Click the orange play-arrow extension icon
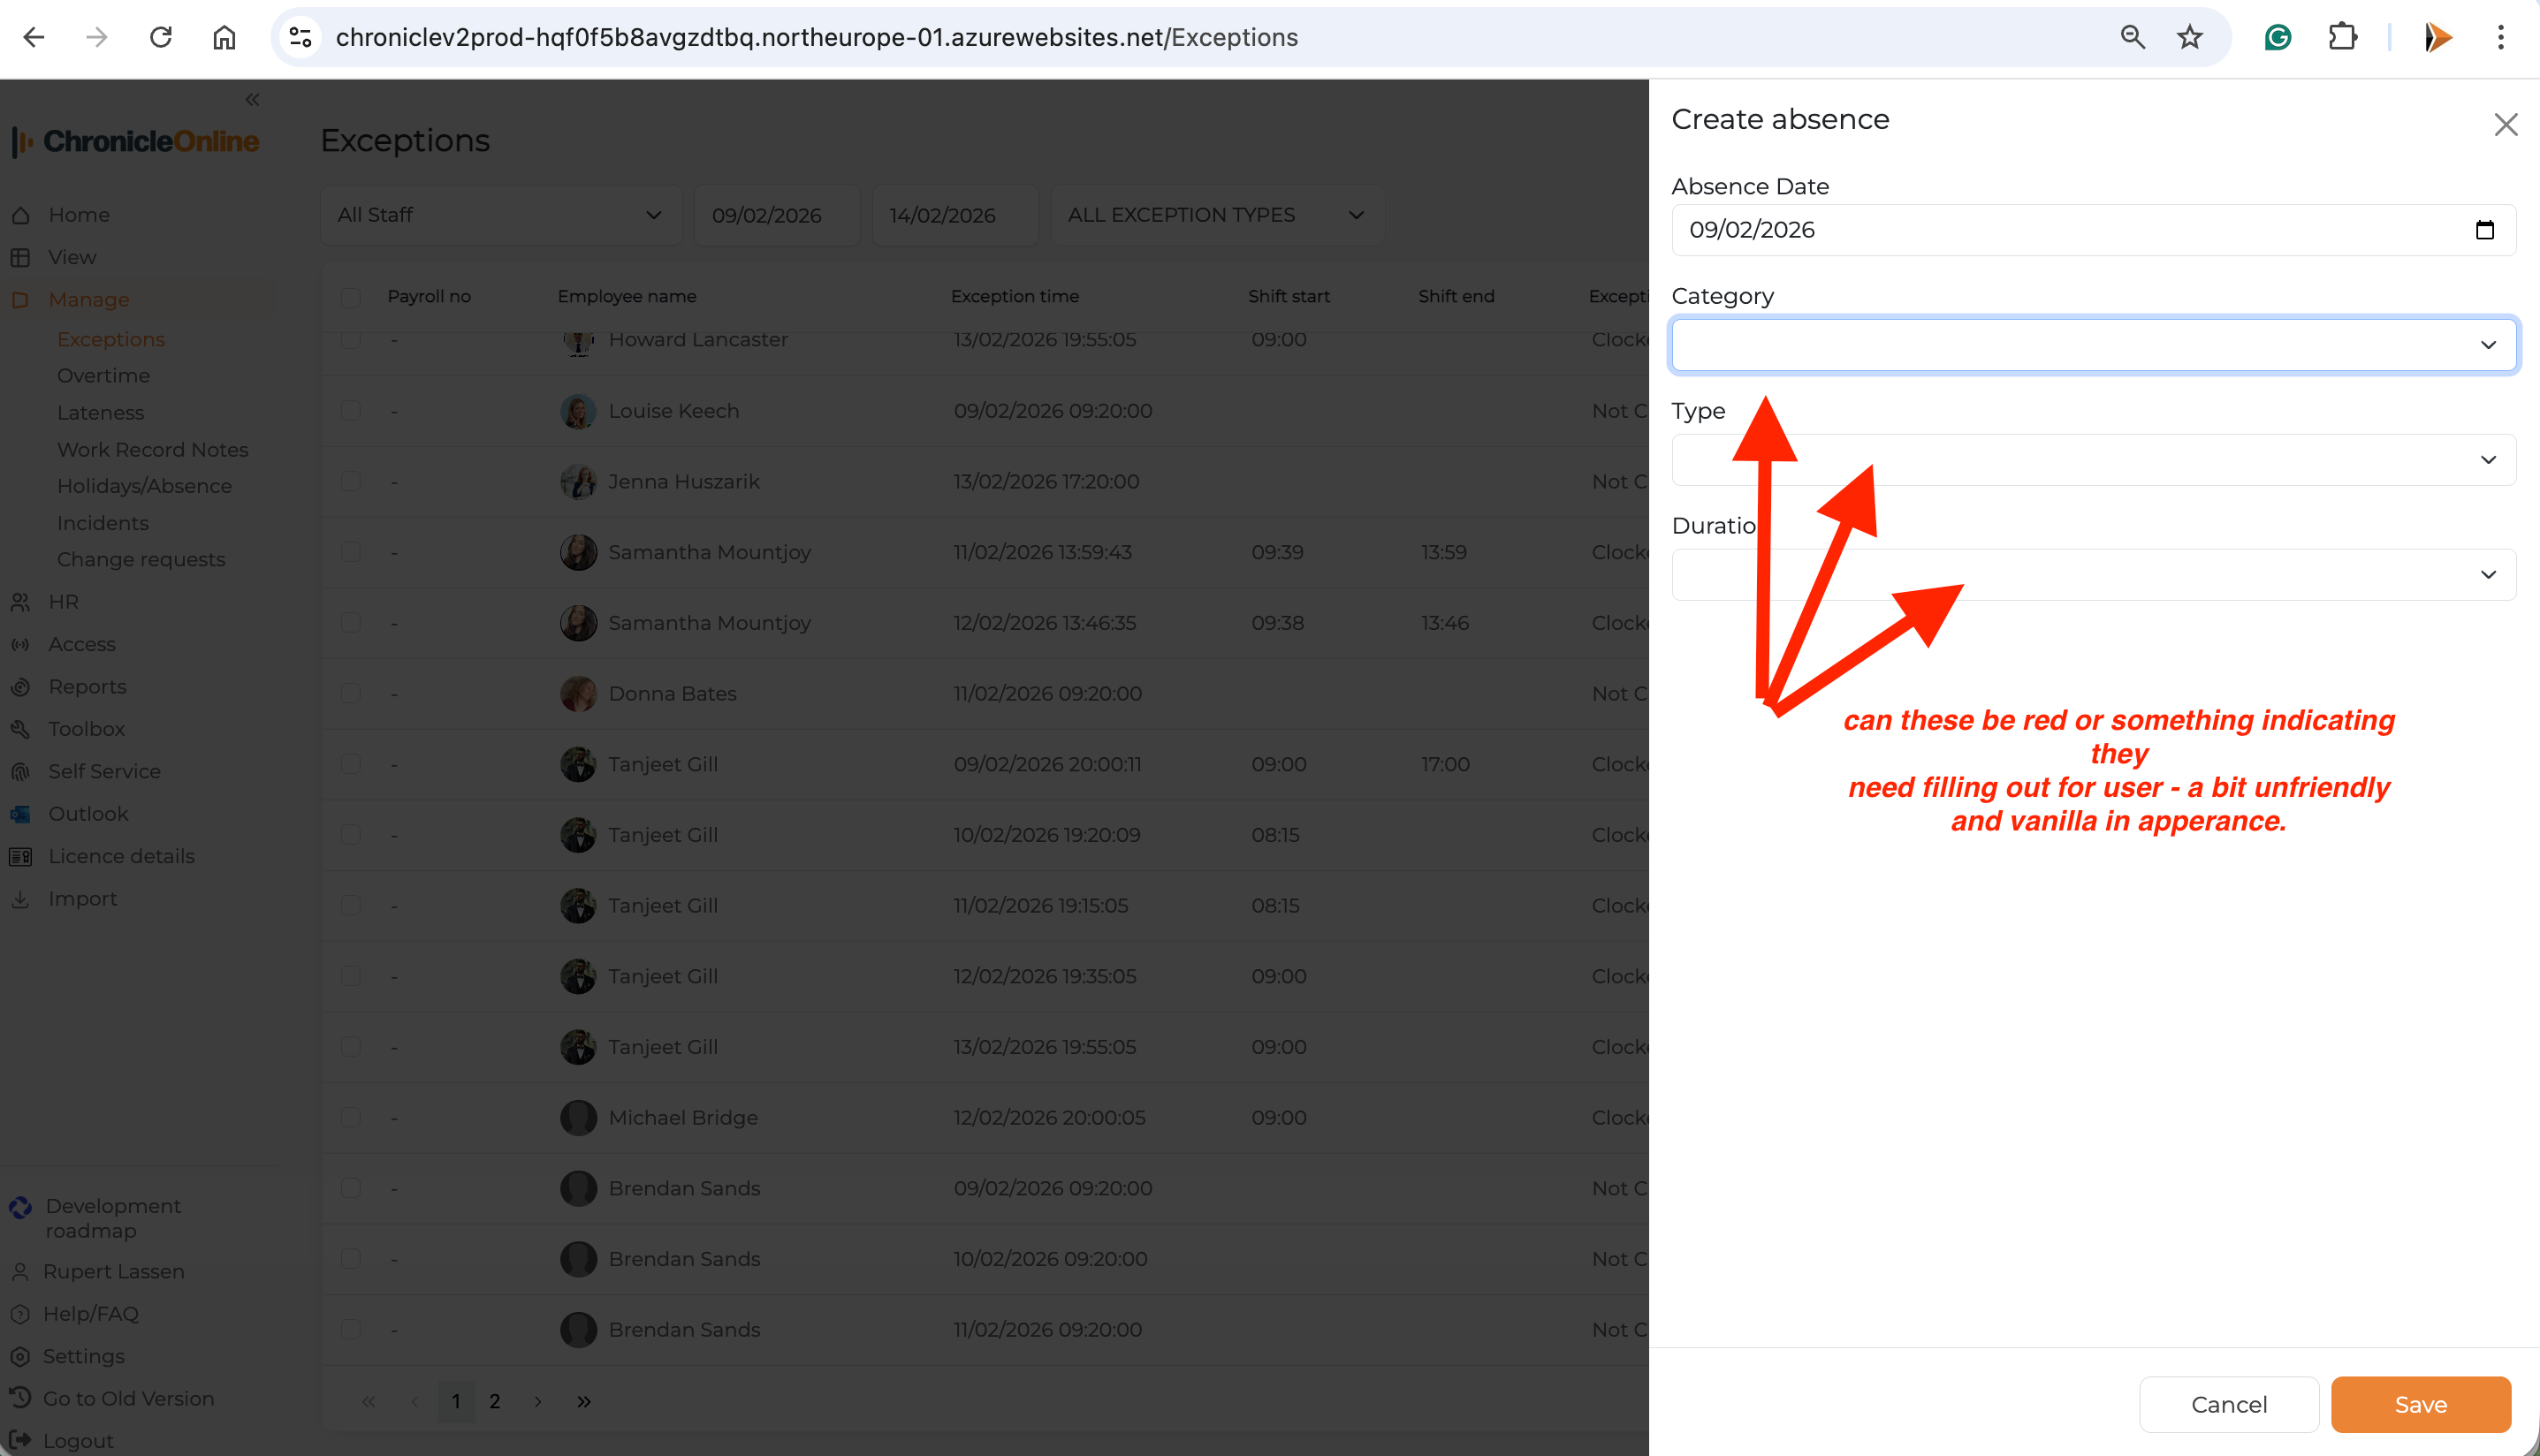Viewport: 2540px width, 1456px height. (x=2438, y=38)
